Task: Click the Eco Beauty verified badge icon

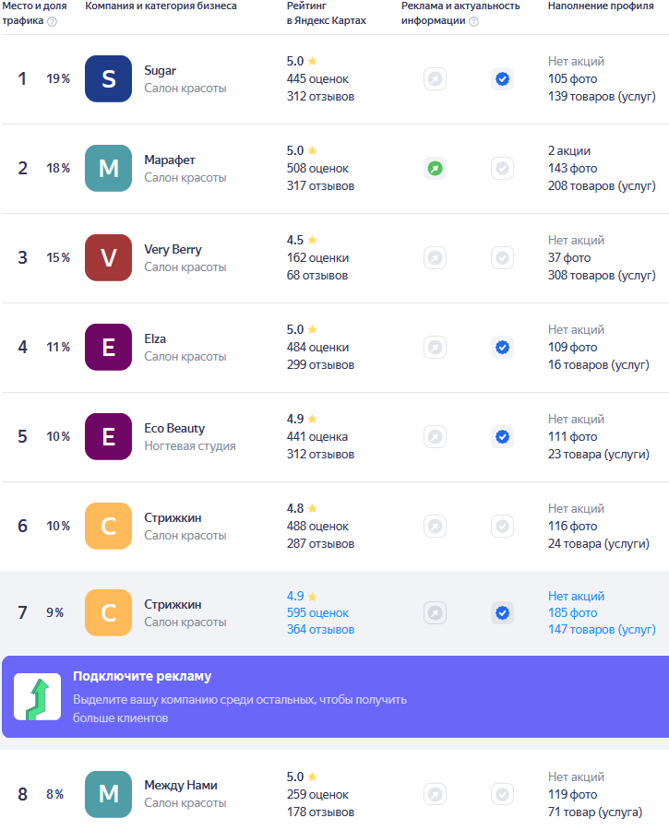Action: tap(502, 437)
